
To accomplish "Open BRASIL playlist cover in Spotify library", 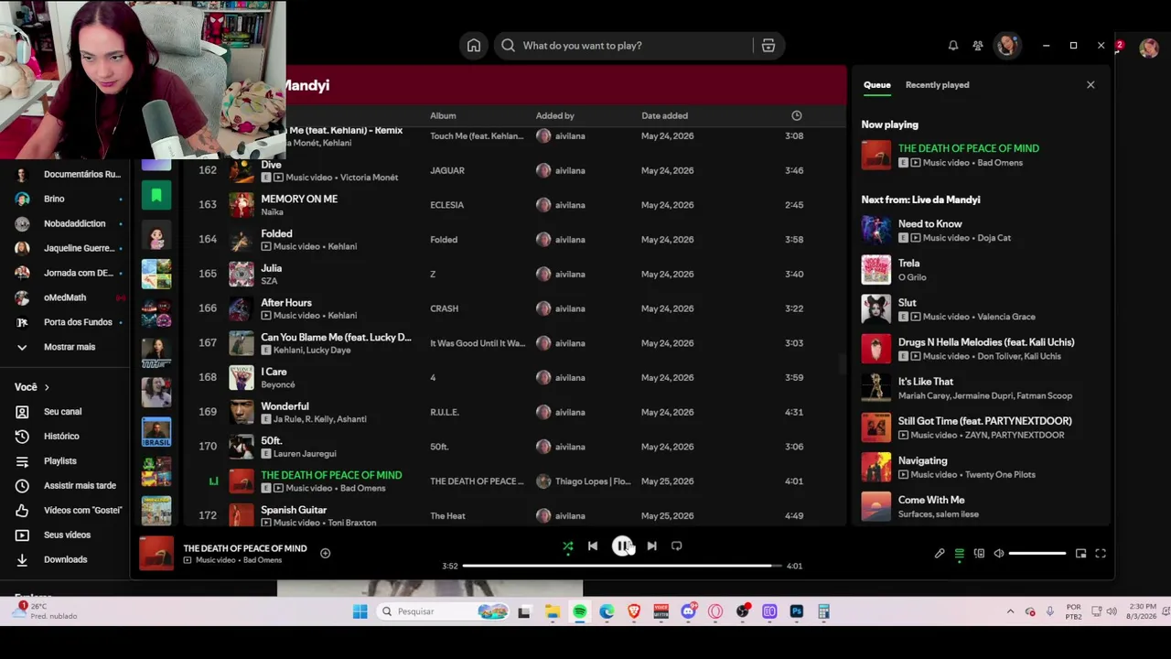I will (156, 433).
